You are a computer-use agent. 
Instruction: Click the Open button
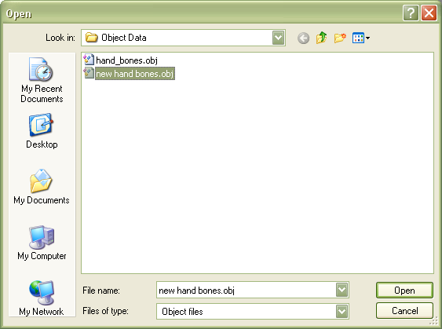tap(404, 290)
